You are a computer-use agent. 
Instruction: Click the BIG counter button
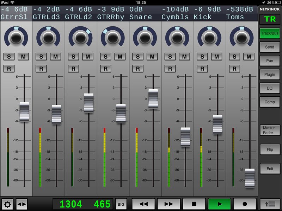(121, 204)
